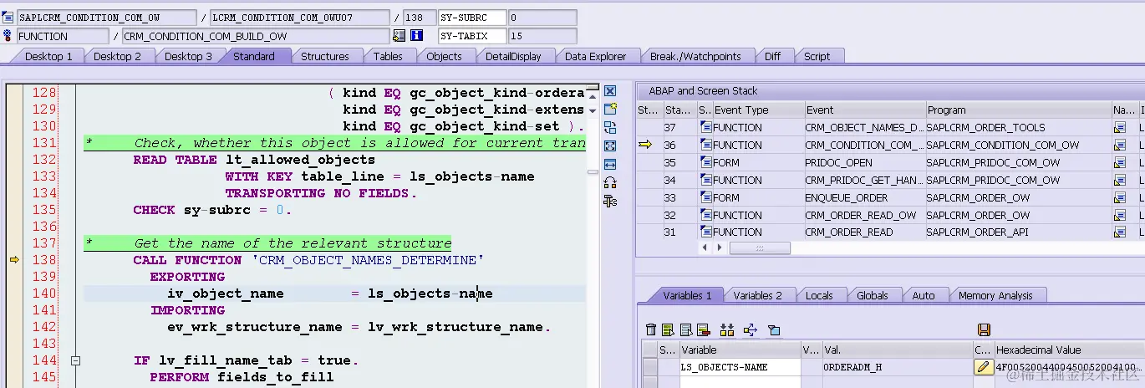Switch to the DetailDisplay tab

tap(513, 56)
